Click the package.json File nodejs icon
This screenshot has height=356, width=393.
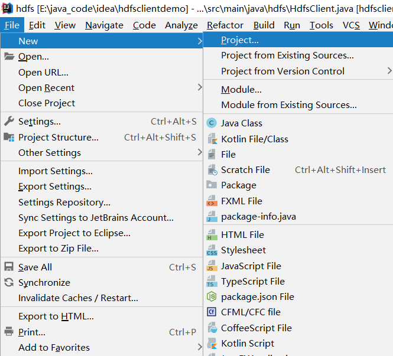[212, 296]
